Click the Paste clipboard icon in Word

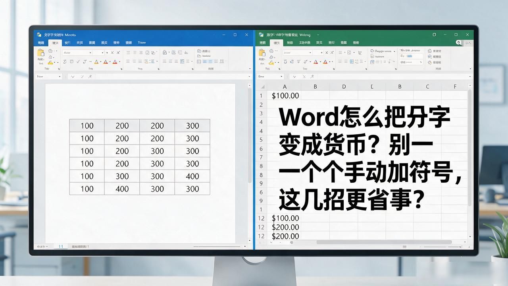(40, 53)
